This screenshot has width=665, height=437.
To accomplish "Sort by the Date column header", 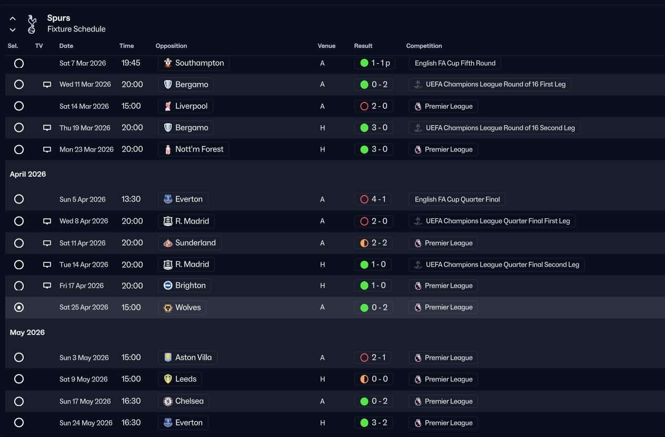I will click(66, 46).
